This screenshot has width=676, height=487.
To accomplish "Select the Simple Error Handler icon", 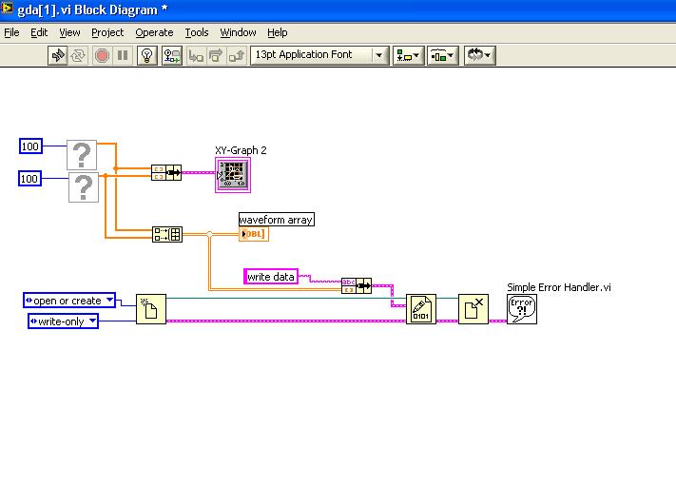I will coord(522,309).
